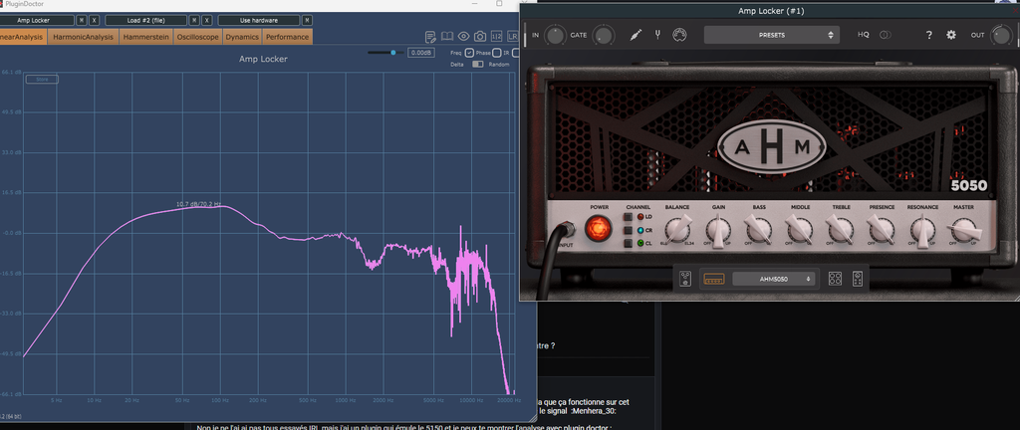Select the stompbox pedal section icon
The image size is (1020, 430).
click(685, 280)
